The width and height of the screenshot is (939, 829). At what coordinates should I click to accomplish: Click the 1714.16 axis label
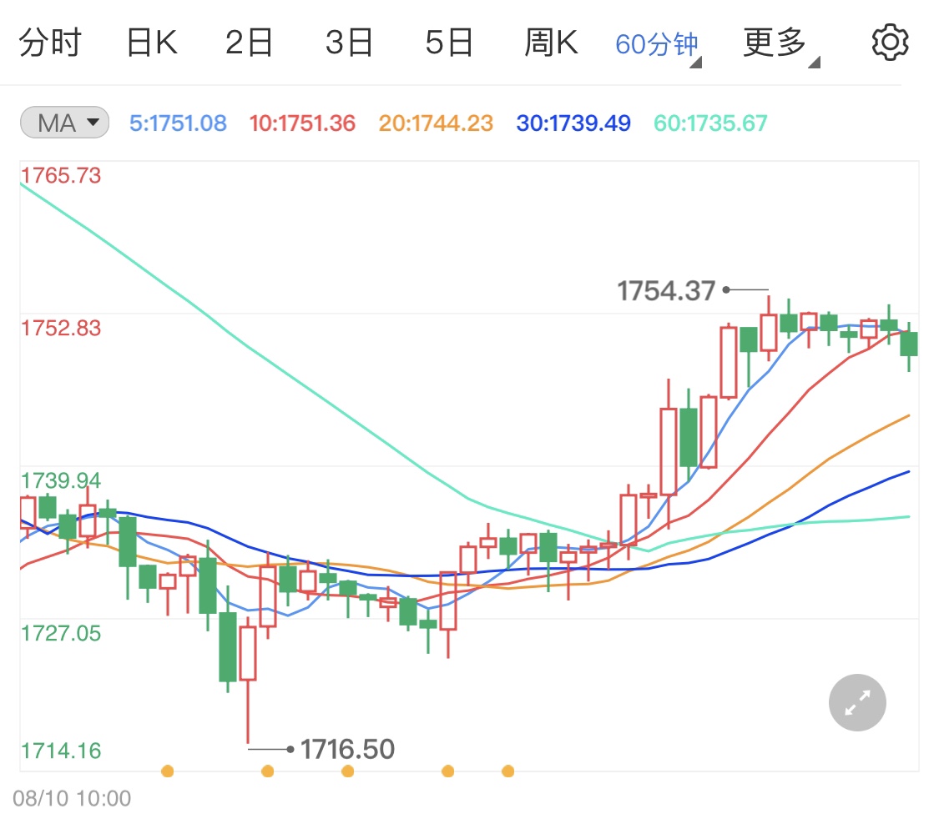[x=60, y=751]
